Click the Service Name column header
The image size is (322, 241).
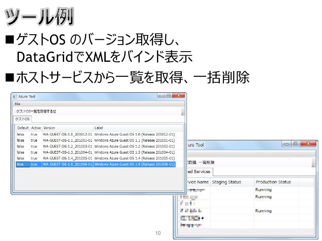[198, 182]
